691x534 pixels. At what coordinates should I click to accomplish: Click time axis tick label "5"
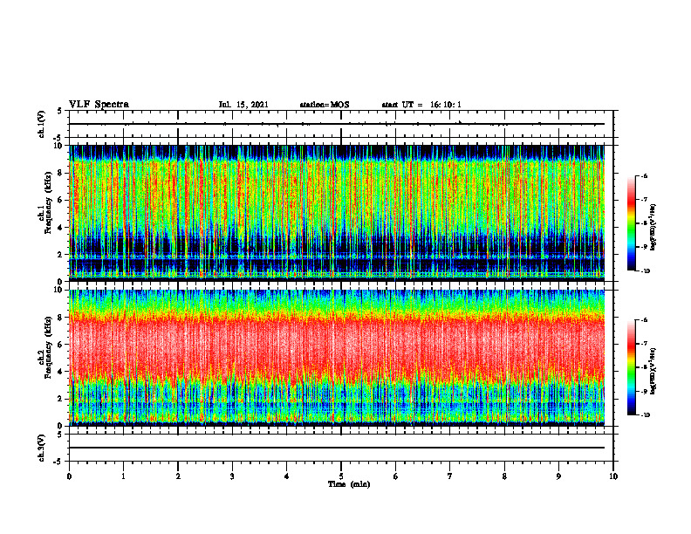[341, 476]
